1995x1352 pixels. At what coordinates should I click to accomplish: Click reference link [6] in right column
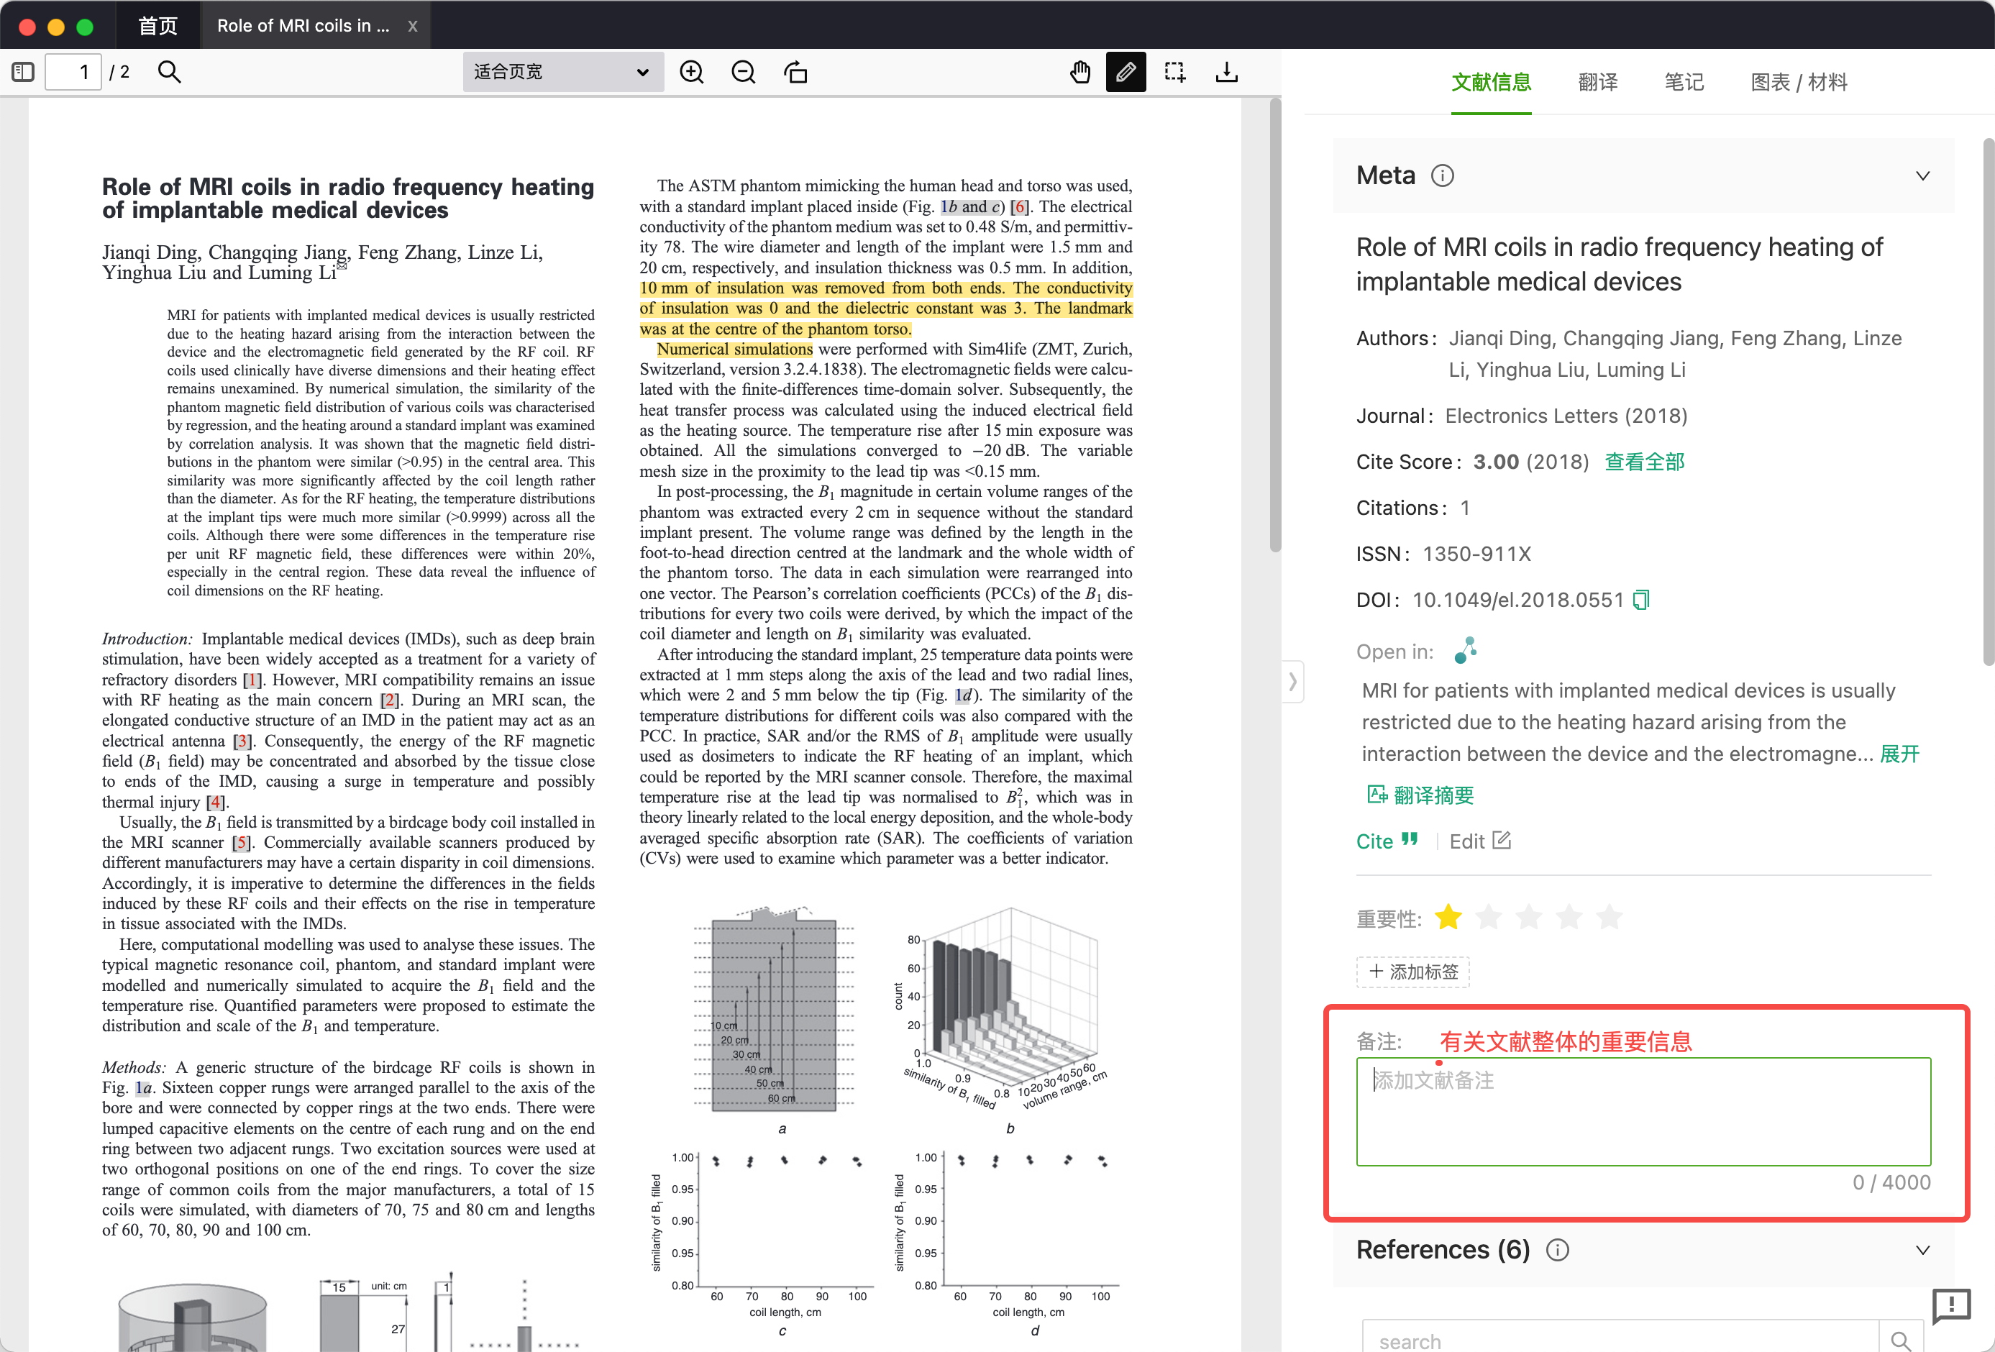(1019, 207)
